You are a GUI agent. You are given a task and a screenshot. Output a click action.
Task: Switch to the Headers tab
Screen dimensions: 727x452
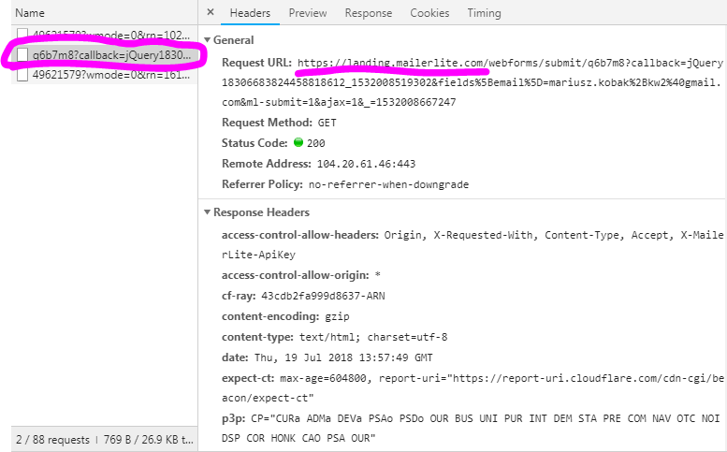pos(250,13)
